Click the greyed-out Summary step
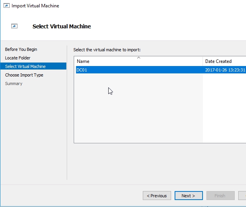Image resolution: width=246 pixels, height=207 pixels. click(x=14, y=83)
